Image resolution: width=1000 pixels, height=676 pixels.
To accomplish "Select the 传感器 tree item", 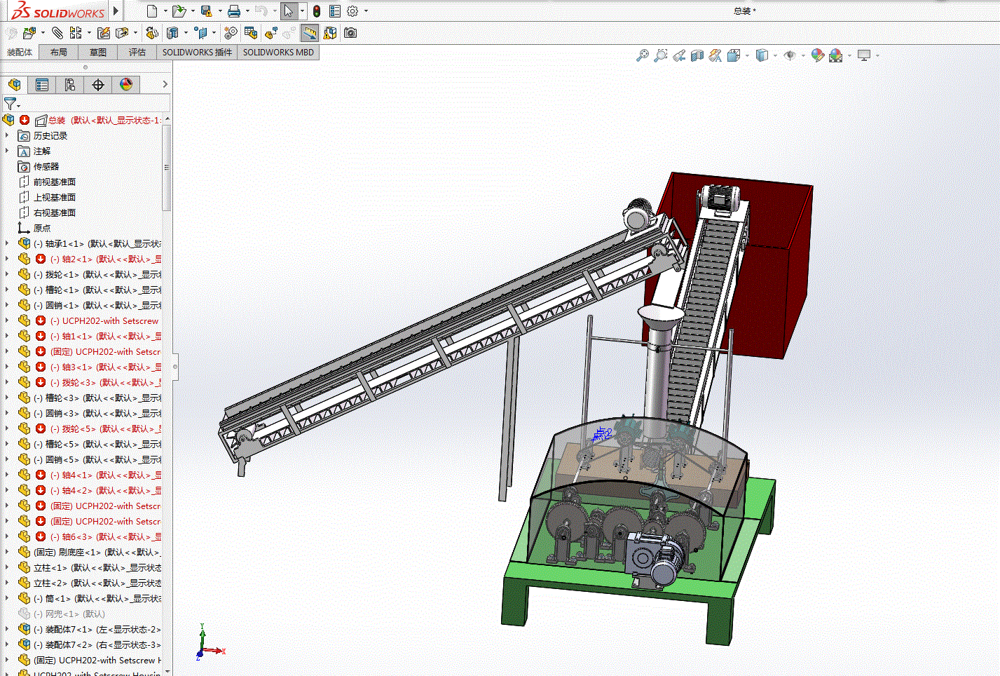I will (x=46, y=166).
